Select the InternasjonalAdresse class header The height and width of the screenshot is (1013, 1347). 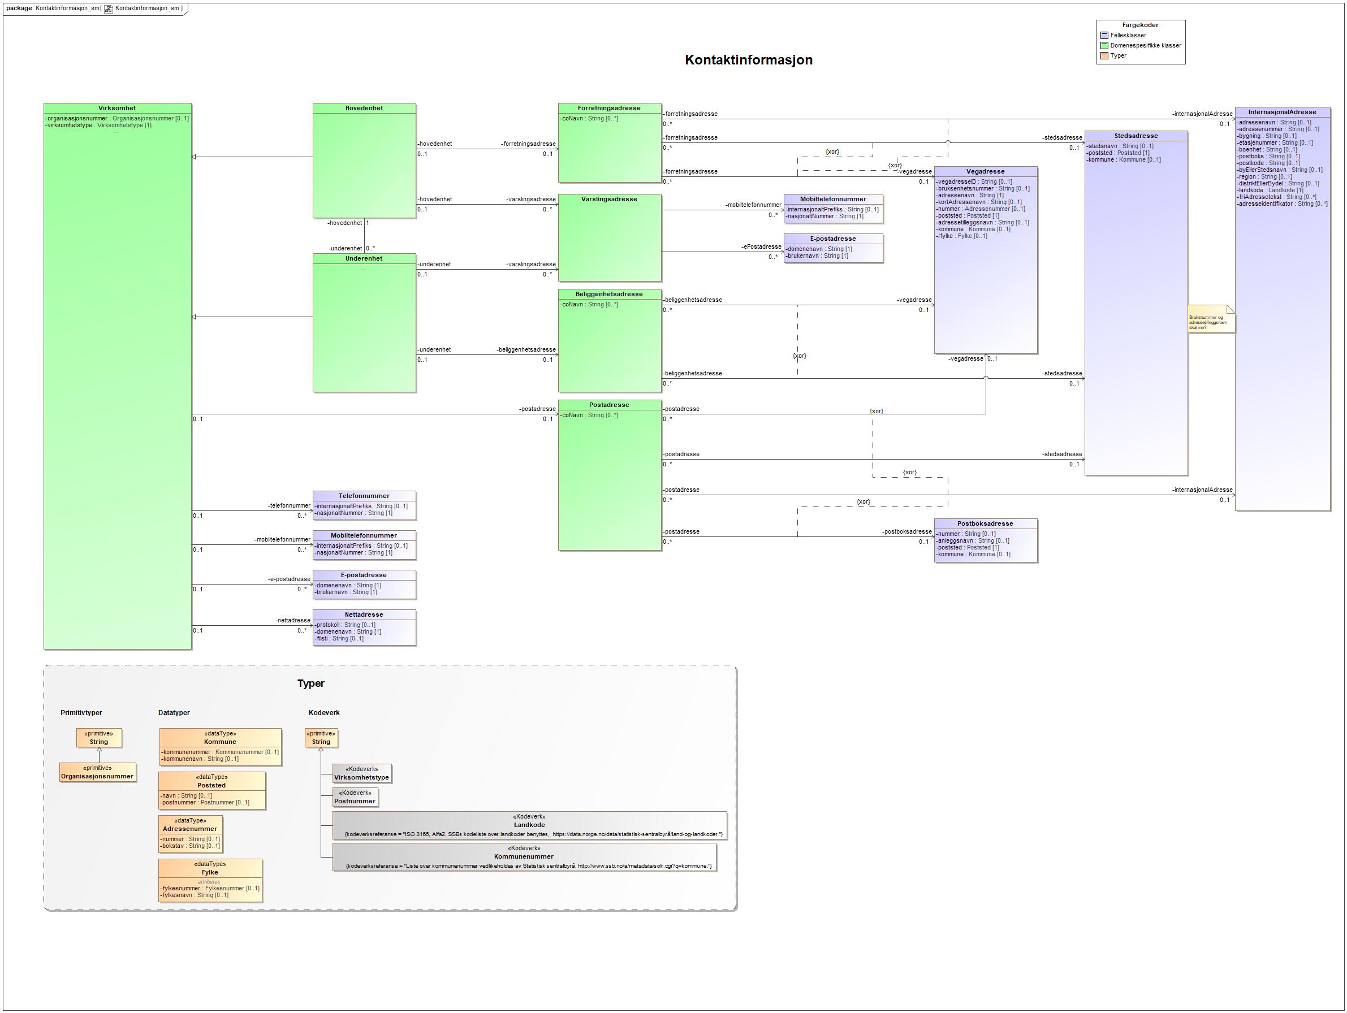pyautogui.click(x=1282, y=112)
